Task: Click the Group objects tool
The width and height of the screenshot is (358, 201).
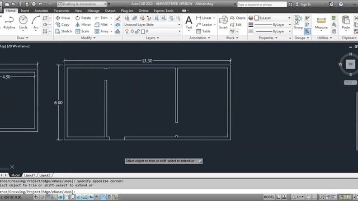Action: (298, 22)
